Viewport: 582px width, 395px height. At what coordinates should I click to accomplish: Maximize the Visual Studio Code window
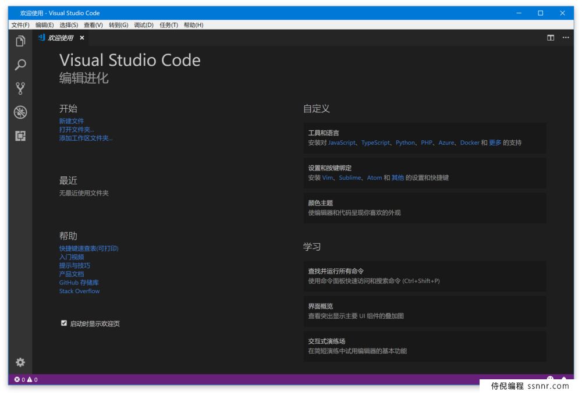coord(541,13)
